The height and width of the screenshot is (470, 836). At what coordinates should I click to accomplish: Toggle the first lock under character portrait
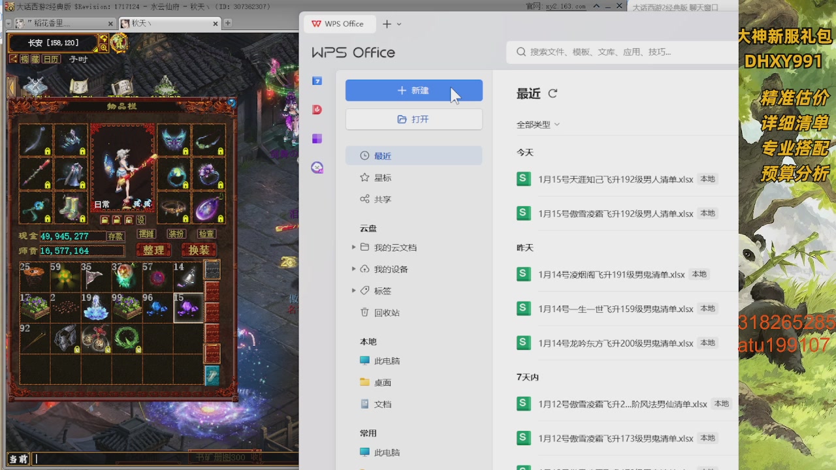click(x=104, y=220)
